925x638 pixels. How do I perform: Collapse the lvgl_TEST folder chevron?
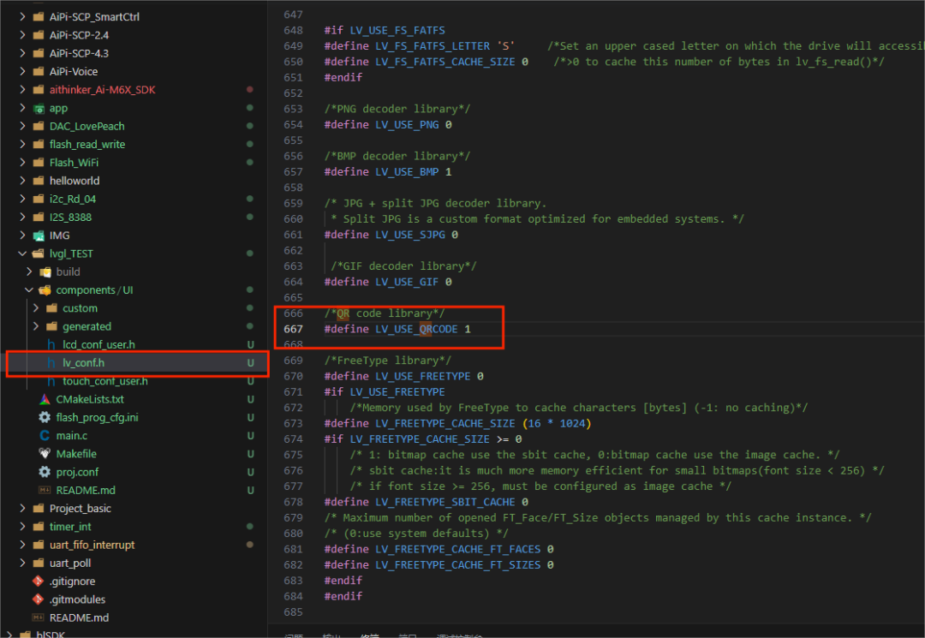[x=22, y=253]
